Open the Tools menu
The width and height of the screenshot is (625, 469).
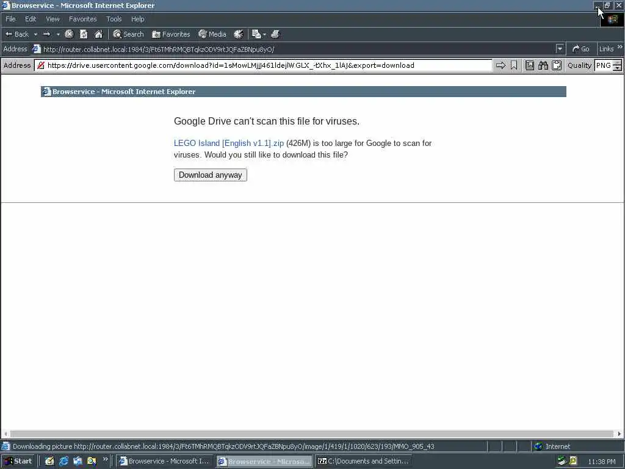114,19
